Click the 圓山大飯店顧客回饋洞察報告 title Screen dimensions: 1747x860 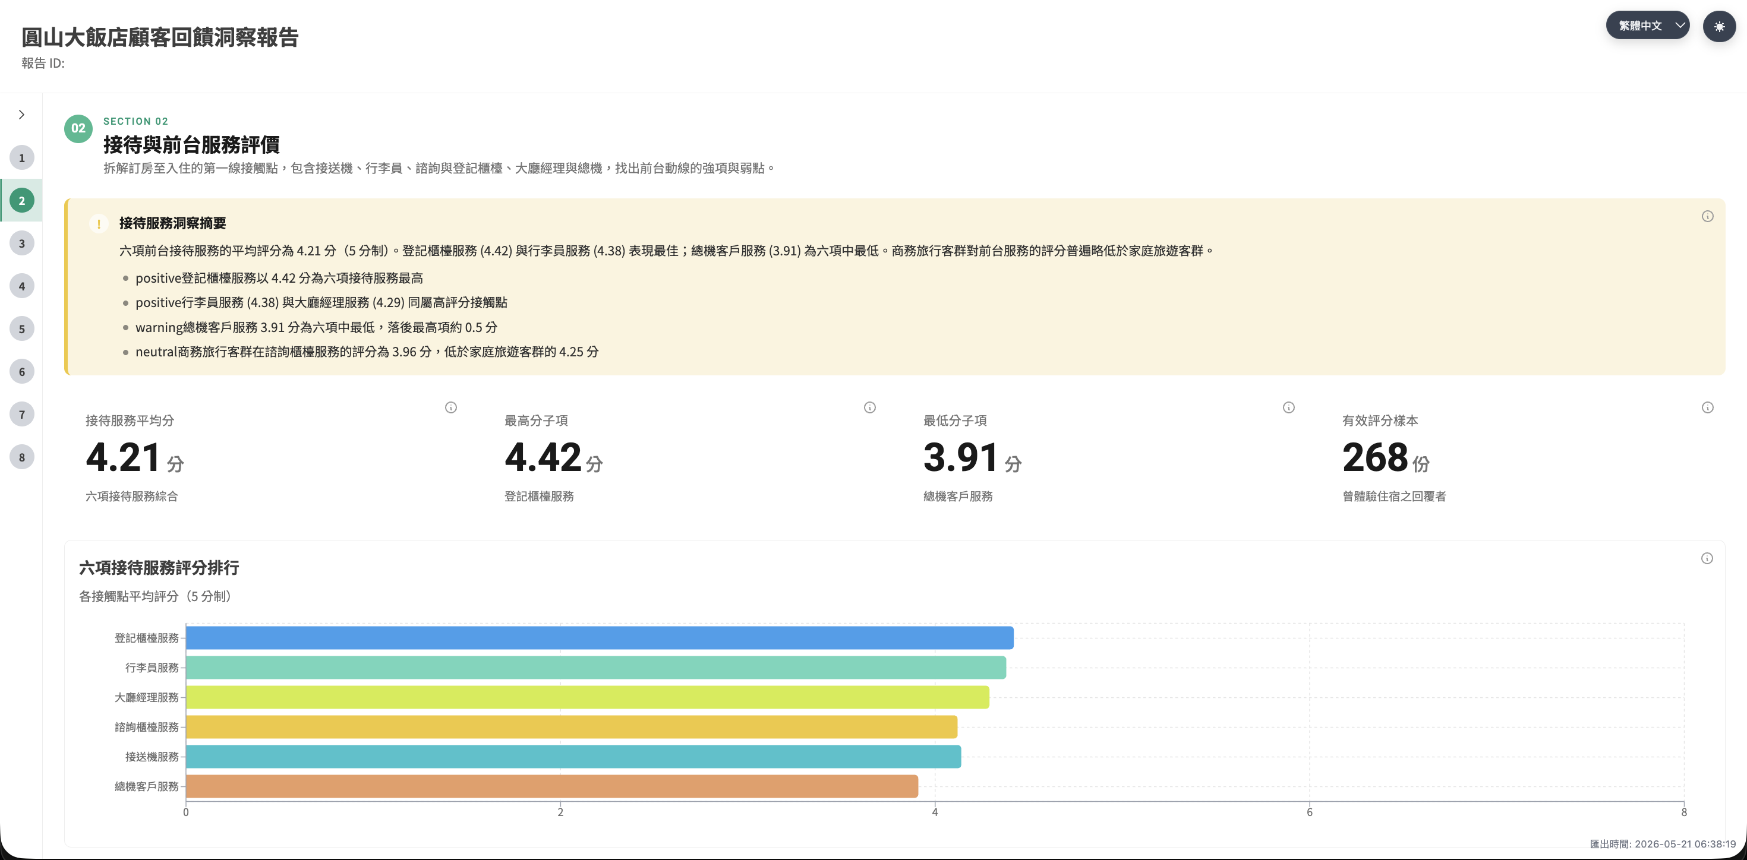(x=160, y=37)
